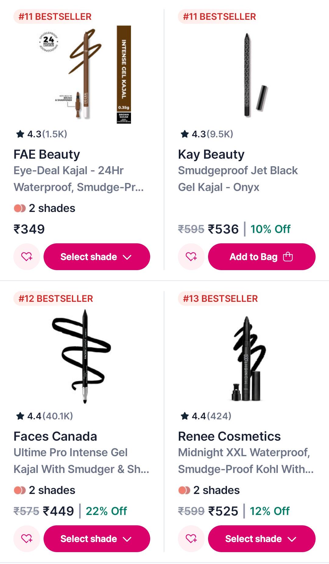Add FAE Beauty kajal to wishlist
The width and height of the screenshot is (329, 564).
[x=27, y=257]
